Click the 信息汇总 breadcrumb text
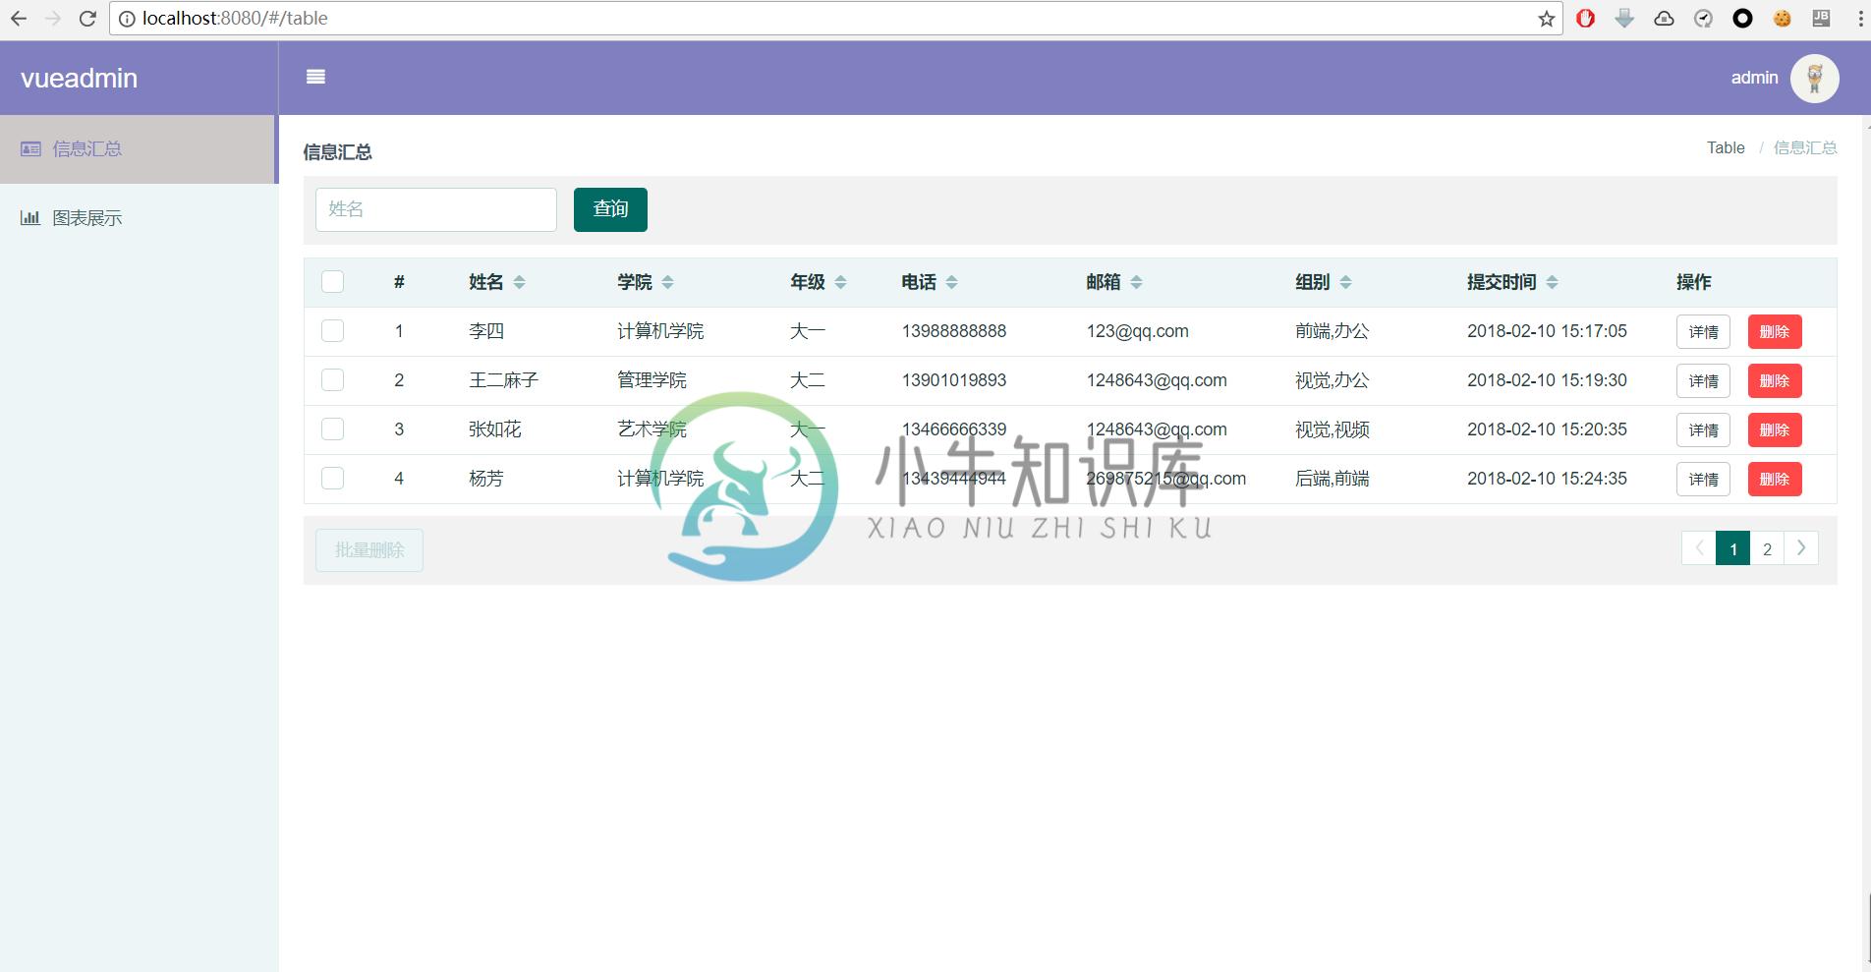This screenshot has width=1871, height=972. coord(1805,147)
